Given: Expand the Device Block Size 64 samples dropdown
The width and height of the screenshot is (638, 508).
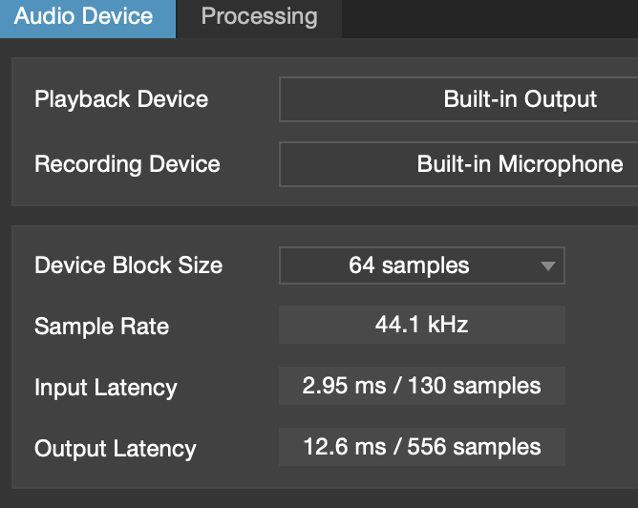Looking at the screenshot, I should point(422,265).
